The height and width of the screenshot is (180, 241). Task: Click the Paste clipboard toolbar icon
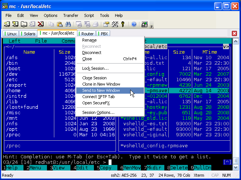click(x=60, y=24)
